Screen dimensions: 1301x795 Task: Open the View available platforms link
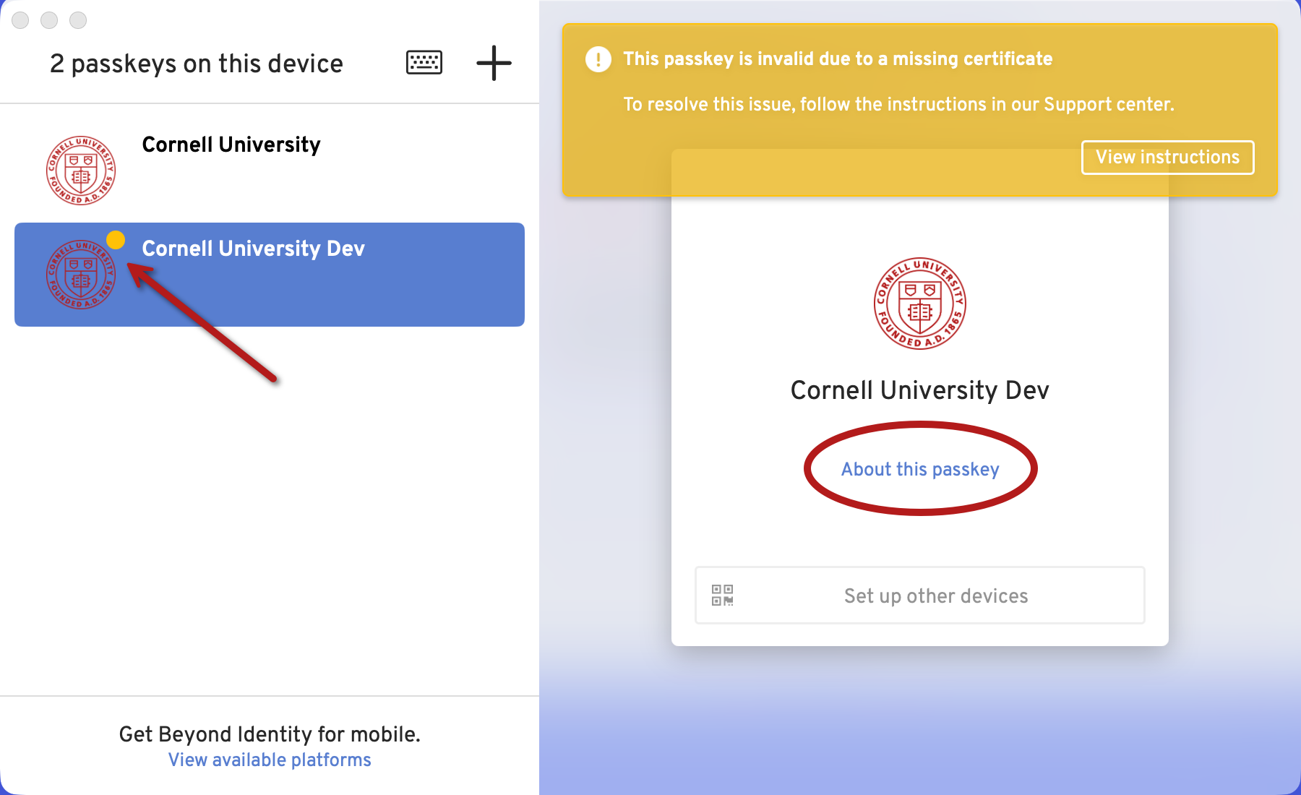[x=270, y=760]
